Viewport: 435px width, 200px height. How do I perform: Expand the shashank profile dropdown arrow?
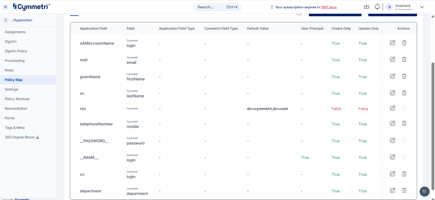coord(422,7)
